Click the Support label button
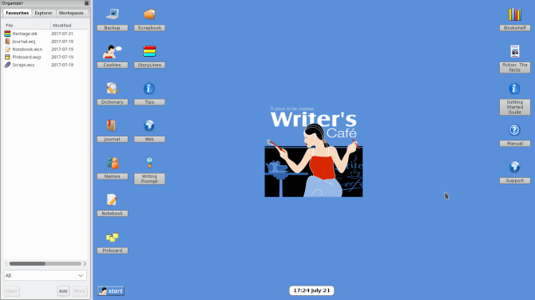This screenshot has height=300, width=535. tap(515, 180)
